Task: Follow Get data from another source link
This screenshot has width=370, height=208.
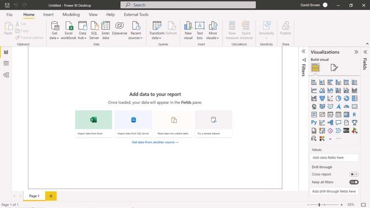Action: coord(155,142)
